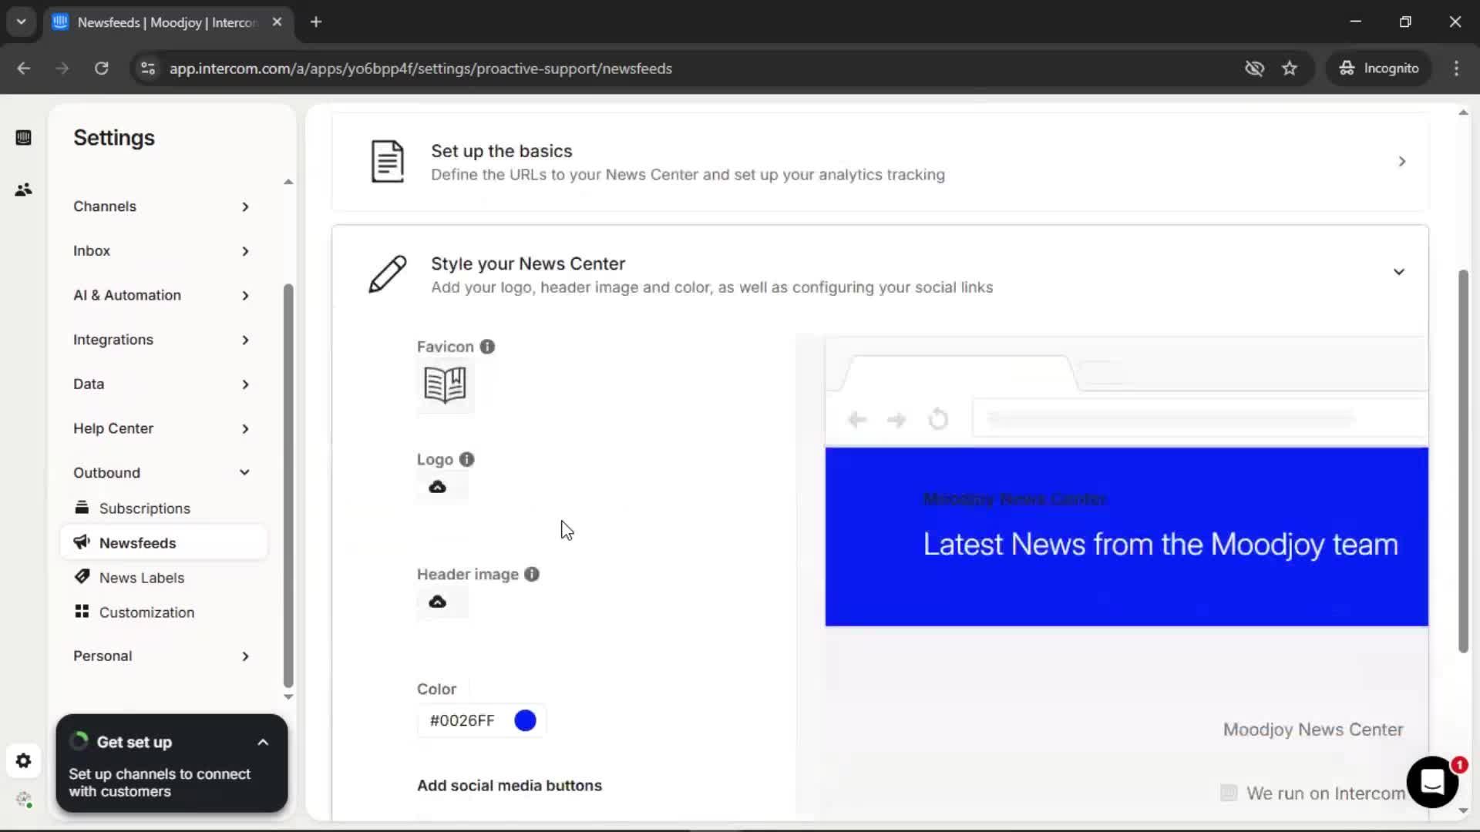The image size is (1480, 832).
Task: Close the Newsfeeds browser tab
Action: tap(277, 22)
